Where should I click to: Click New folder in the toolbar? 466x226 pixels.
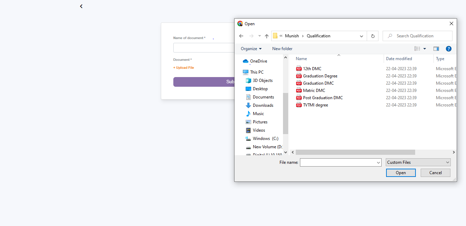pyautogui.click(x=282, y=49)
